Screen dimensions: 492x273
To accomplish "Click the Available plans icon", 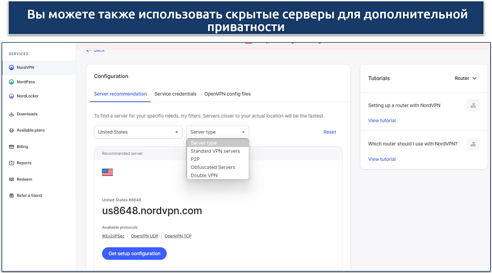I will tap(12, 130).
